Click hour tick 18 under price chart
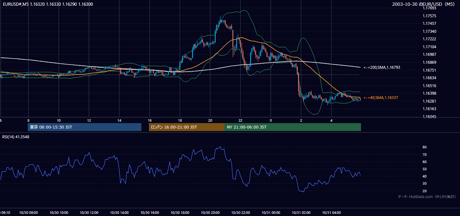 coord(180,121)
